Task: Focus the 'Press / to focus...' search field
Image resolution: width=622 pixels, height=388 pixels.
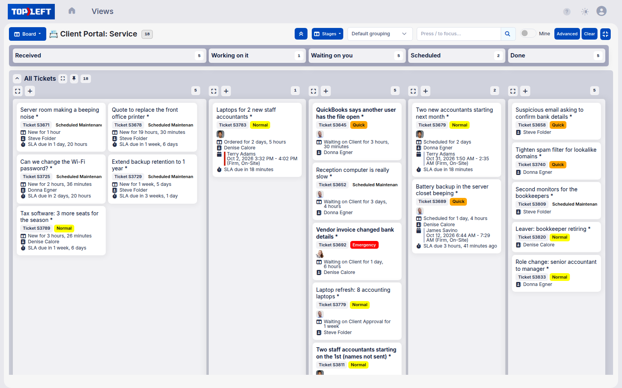Action: tap(459, 34)
